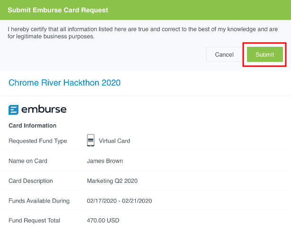This screenshot has width=291, height=232.
Task: Click the Name on Card label
Action: click(28, 161)
